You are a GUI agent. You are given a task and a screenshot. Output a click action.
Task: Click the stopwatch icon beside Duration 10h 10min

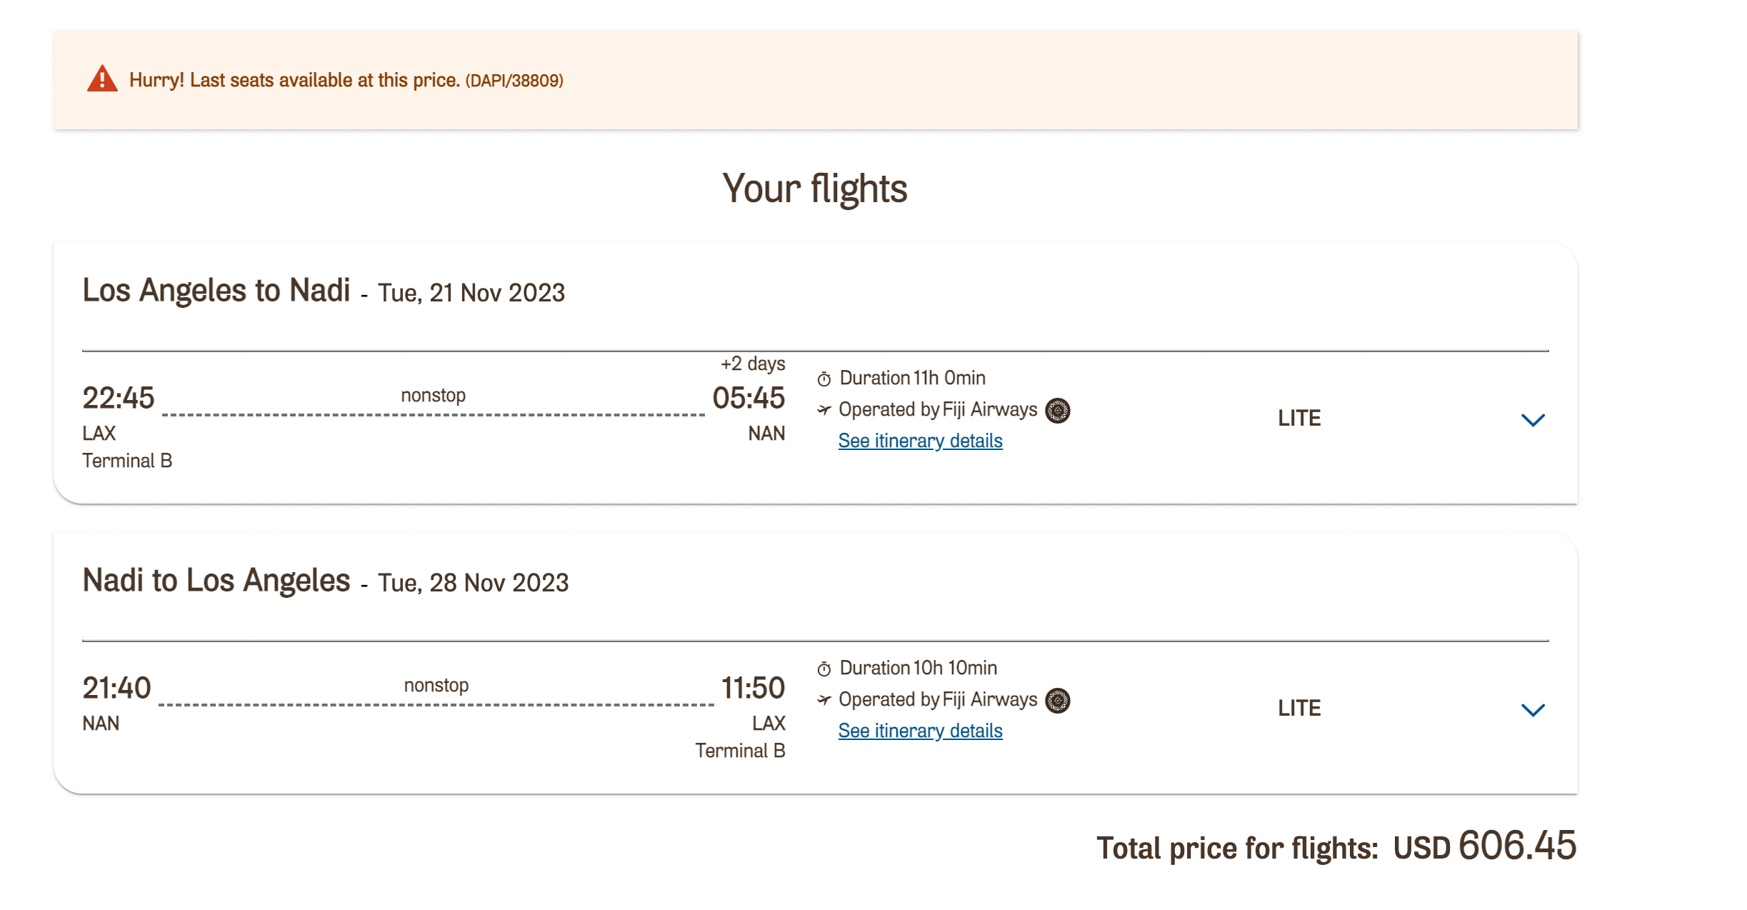tap(824, 669)
